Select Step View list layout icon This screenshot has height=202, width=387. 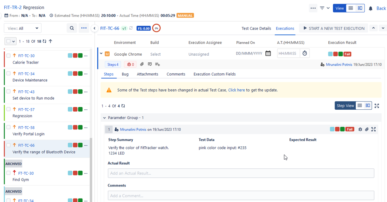[x=360, y=106]
